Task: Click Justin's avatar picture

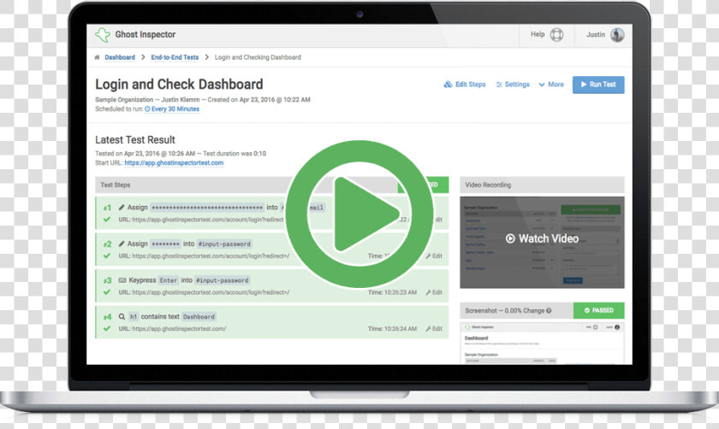Action: point(617,35)
